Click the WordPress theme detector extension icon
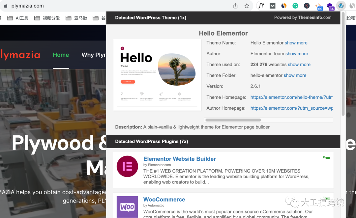This screenshot has width=356, height=218. [341, 6]
